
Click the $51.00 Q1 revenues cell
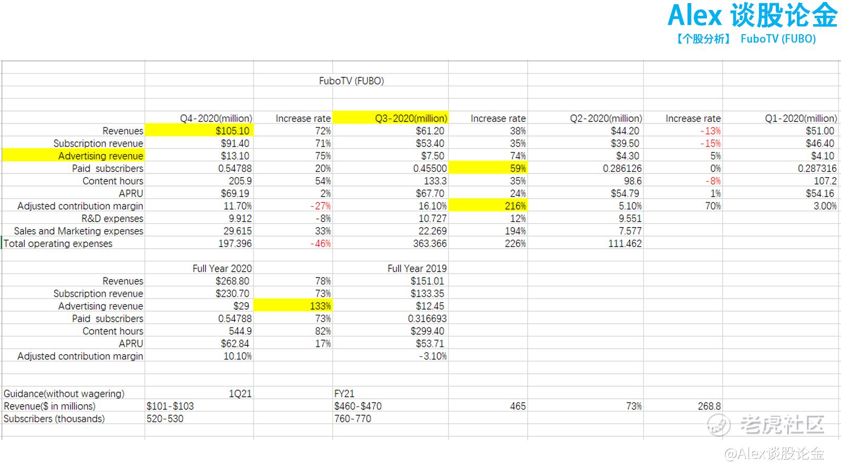[781, 131]
